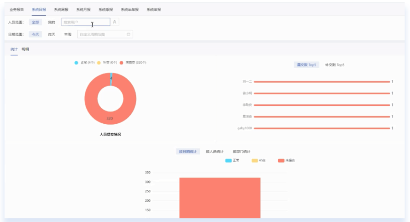Open the 系统半年报 tab
This screenshot has width=410, height=222.
click(129, 9)
